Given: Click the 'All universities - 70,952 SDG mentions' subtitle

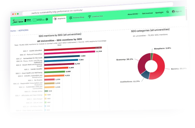Looking at the screenshot, I should (150, 35).
